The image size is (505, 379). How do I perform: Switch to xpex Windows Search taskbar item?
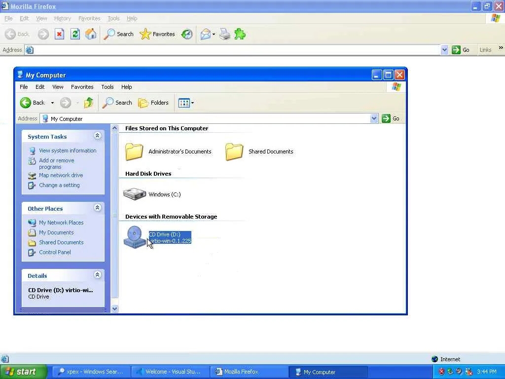(91, 372)
